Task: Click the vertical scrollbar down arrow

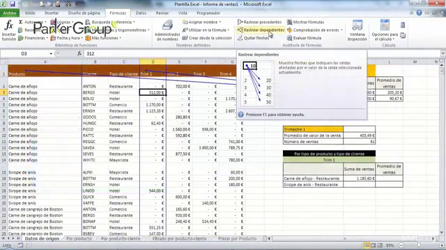Action: click(x=442, y=233)
